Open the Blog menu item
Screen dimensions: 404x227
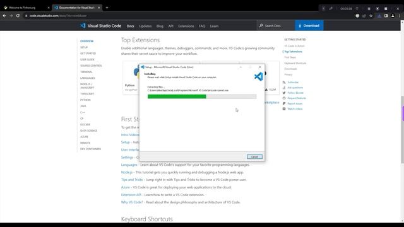point(160,26)
